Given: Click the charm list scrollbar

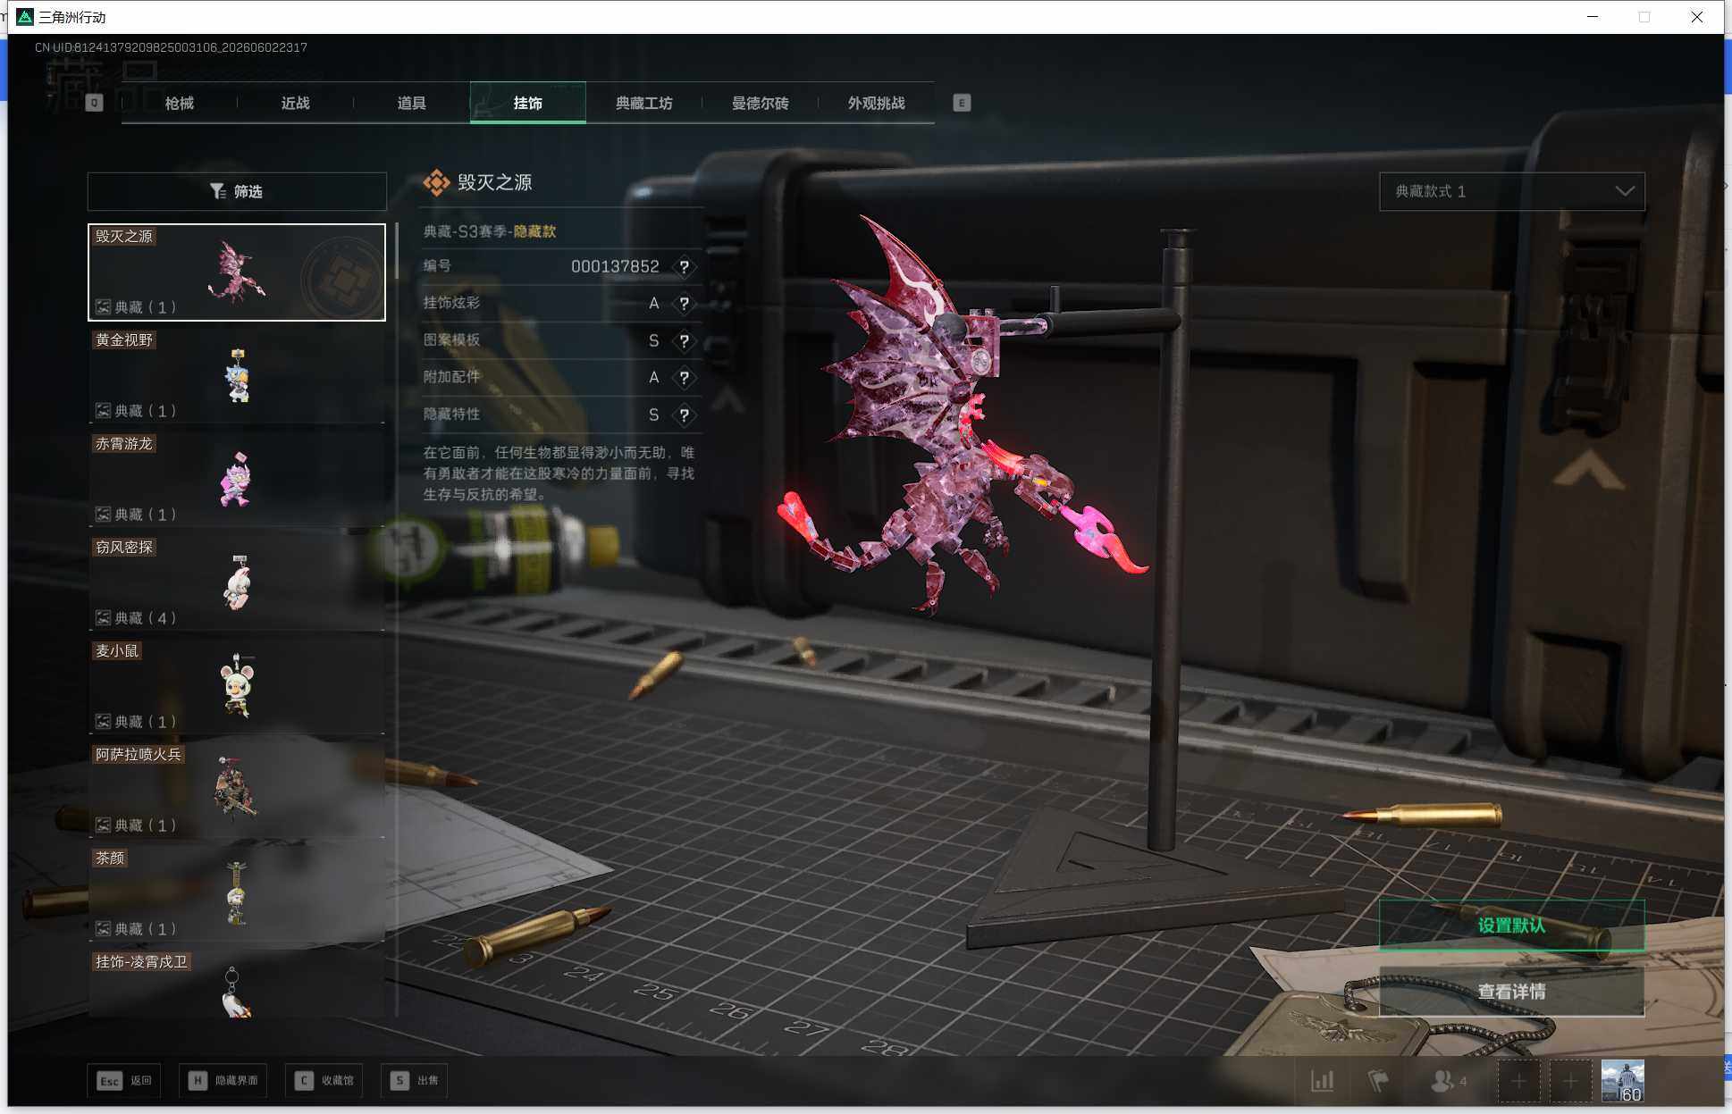Looking at the screenshot, I should (397, 250).
